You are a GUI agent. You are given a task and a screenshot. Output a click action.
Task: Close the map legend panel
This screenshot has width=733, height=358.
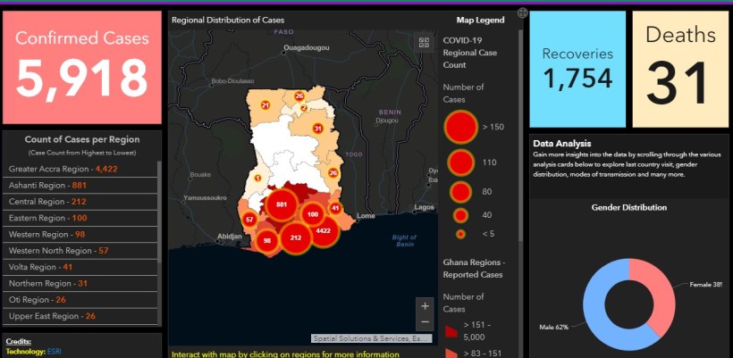point(522,13)
